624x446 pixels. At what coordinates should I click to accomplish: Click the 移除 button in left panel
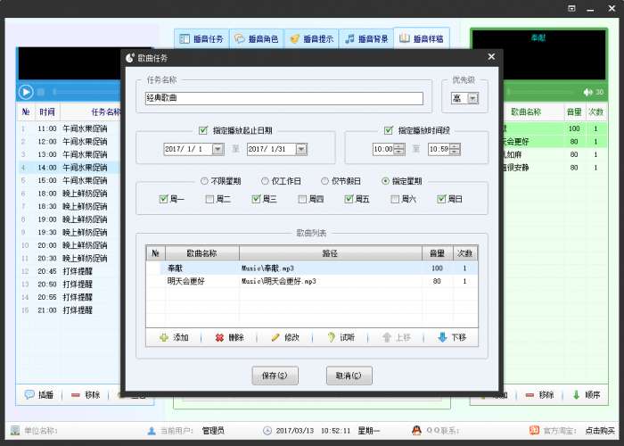click(86, 394)
